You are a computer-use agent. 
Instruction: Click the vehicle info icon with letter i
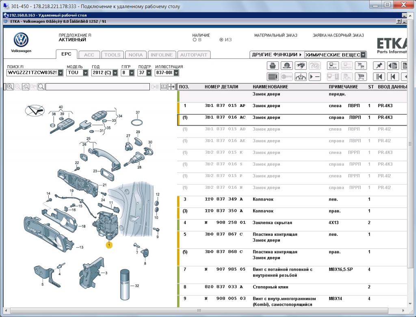click(301, 77)
